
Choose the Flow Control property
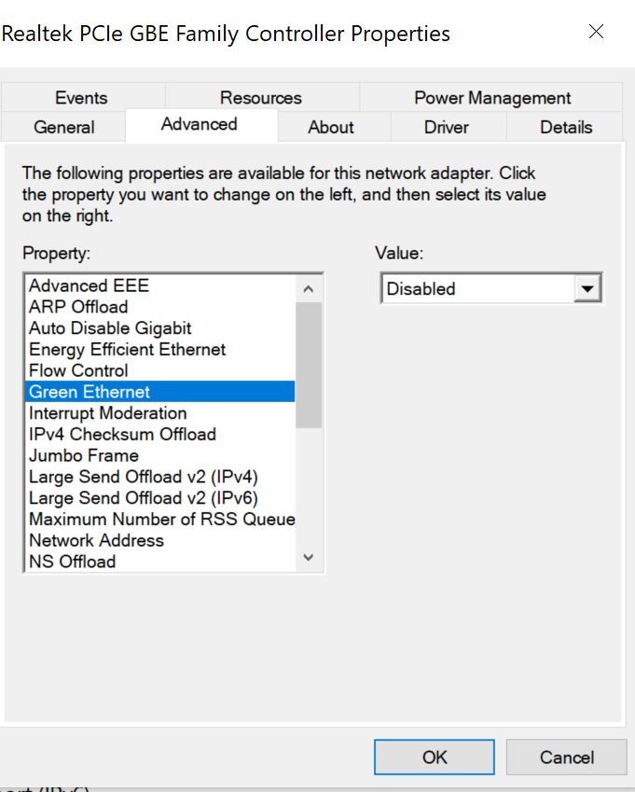[x=78, y=370]
